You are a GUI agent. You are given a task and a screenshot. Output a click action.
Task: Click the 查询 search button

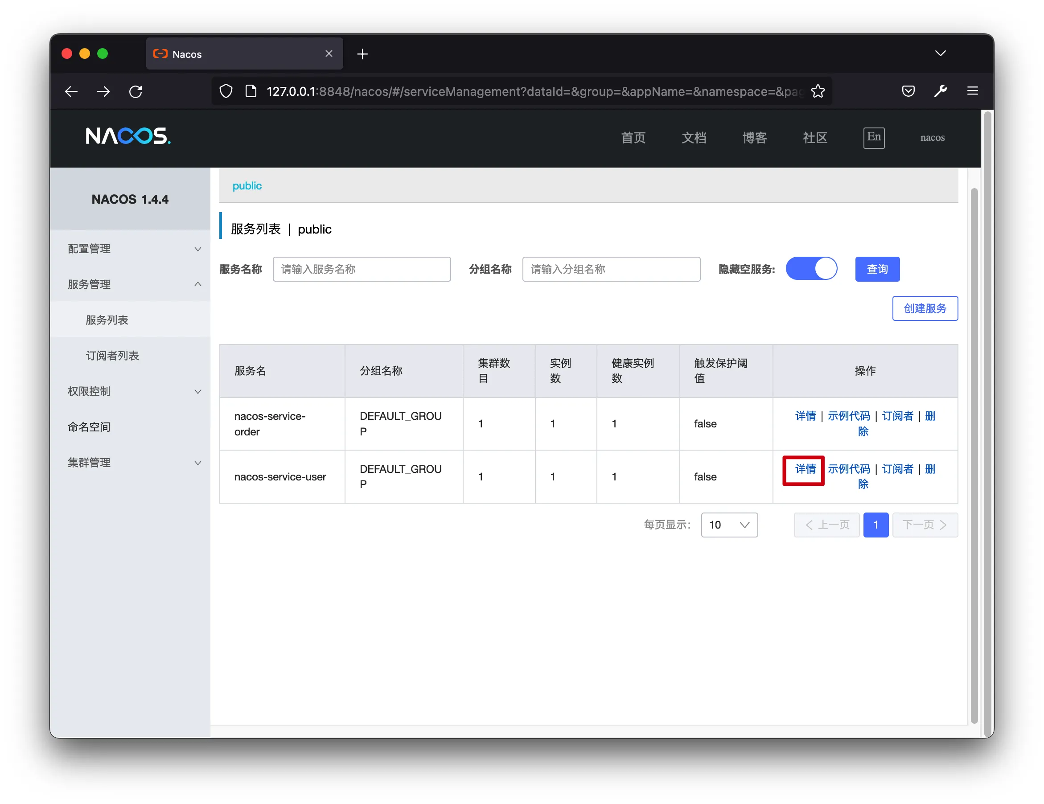877,269
